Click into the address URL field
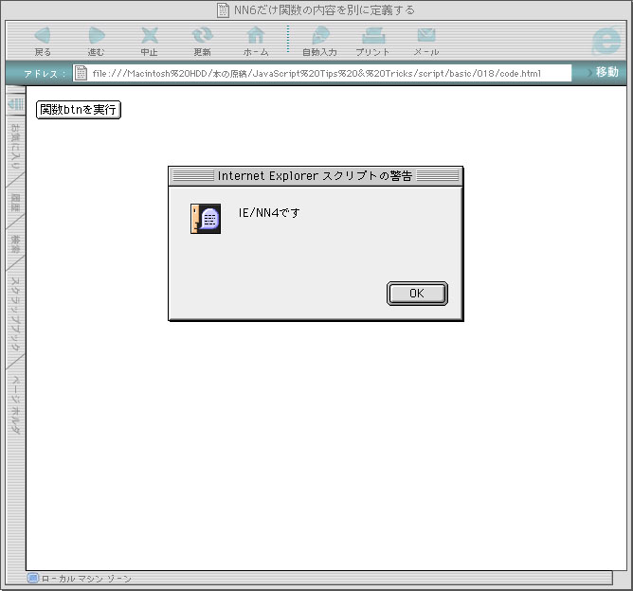 (x=322, y=73)
